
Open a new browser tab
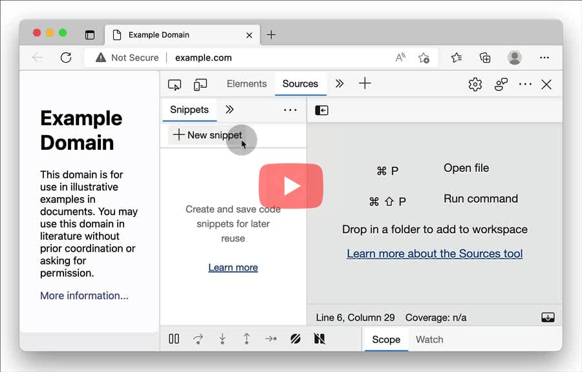(x=272, y=35)
